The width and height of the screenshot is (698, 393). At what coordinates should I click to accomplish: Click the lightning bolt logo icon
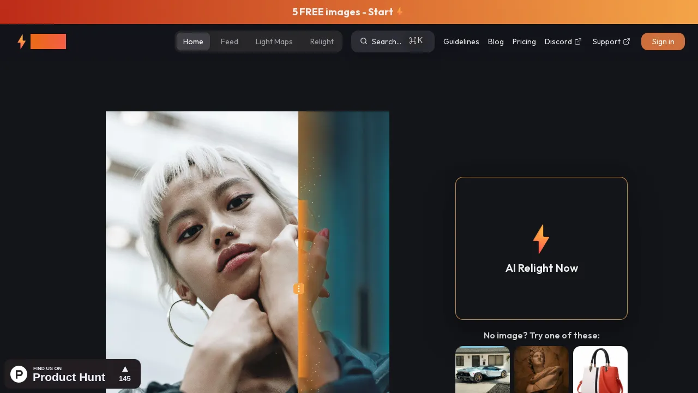22,41
